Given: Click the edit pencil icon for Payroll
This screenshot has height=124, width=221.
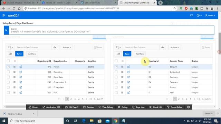Looking at the screenshot, I should tap(21, 67).
